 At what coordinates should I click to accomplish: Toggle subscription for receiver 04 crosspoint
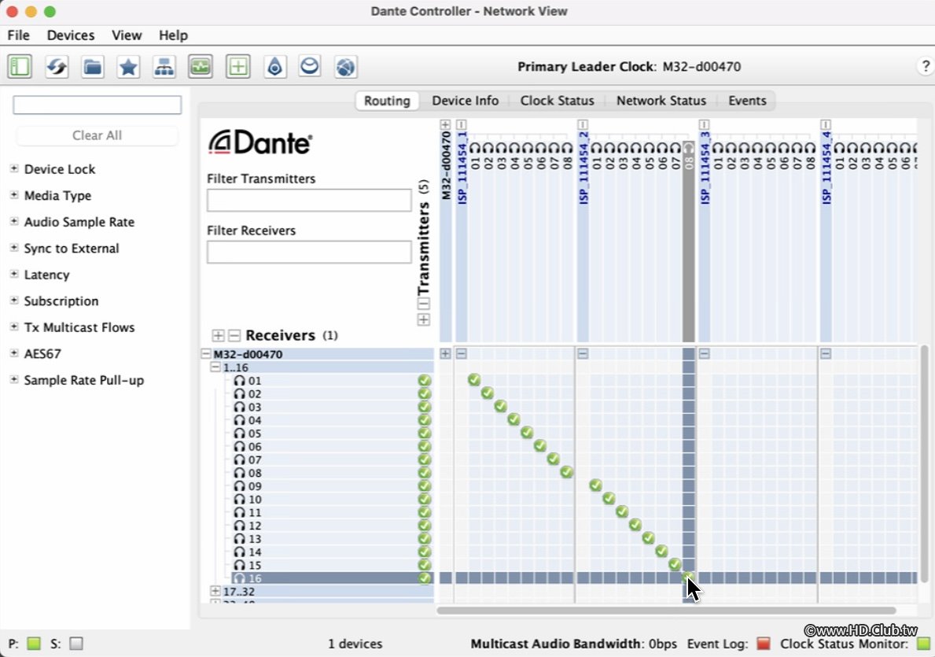point(514,419)
